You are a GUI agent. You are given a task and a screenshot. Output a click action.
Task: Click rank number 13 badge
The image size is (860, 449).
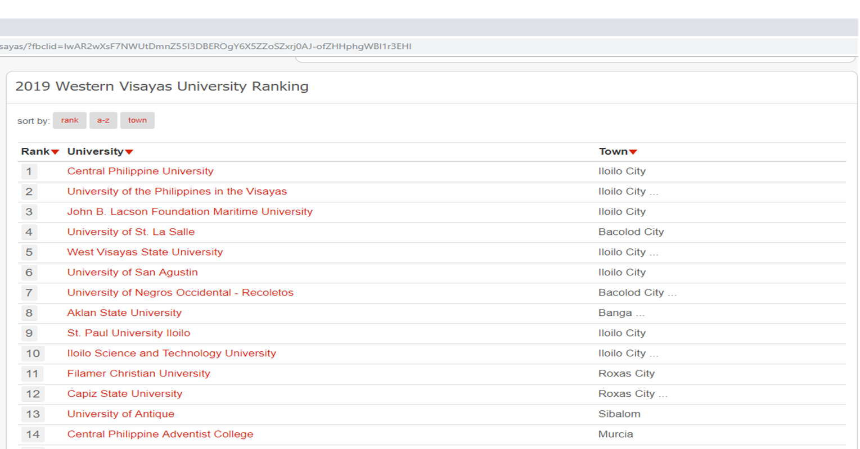[33, 414]
